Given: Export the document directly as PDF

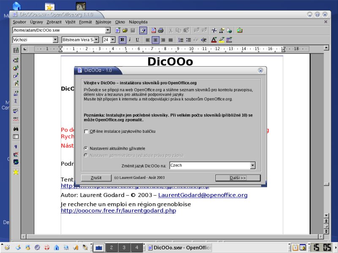Looking at the screenshot, I should click(x=153, y=30).
